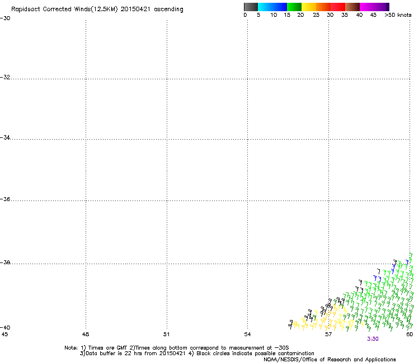Click the longitude label 48
Image resolution: width=414 pixels, height=363 pixels.
(86, 335)
